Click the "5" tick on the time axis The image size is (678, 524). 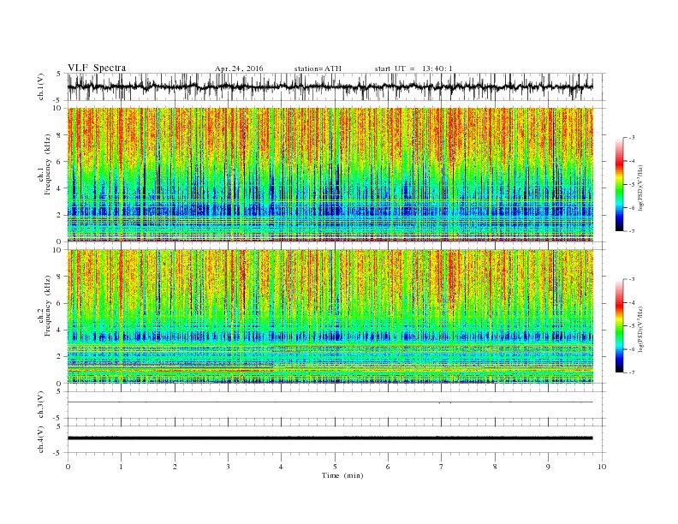point(335,467)
